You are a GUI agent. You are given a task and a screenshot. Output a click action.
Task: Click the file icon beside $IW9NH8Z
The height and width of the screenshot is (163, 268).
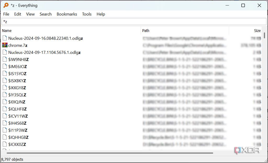pyautogui.click(x=5, y=59)
